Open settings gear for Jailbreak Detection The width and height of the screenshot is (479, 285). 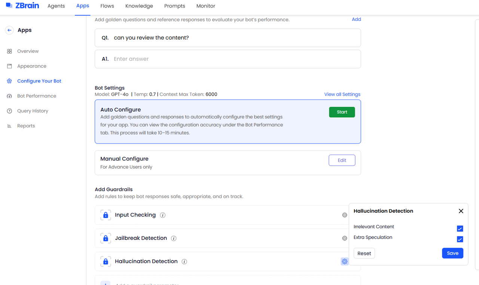click(x=345, y=238)
